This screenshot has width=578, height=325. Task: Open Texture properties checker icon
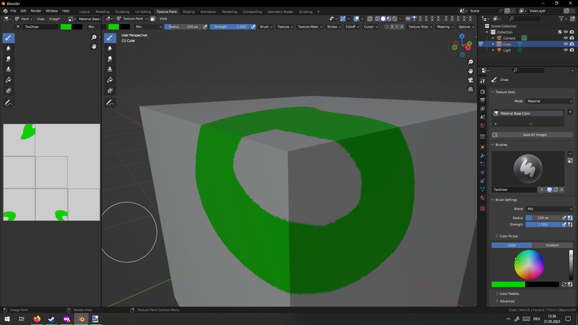pyautogui.click(x=483, y=209)
